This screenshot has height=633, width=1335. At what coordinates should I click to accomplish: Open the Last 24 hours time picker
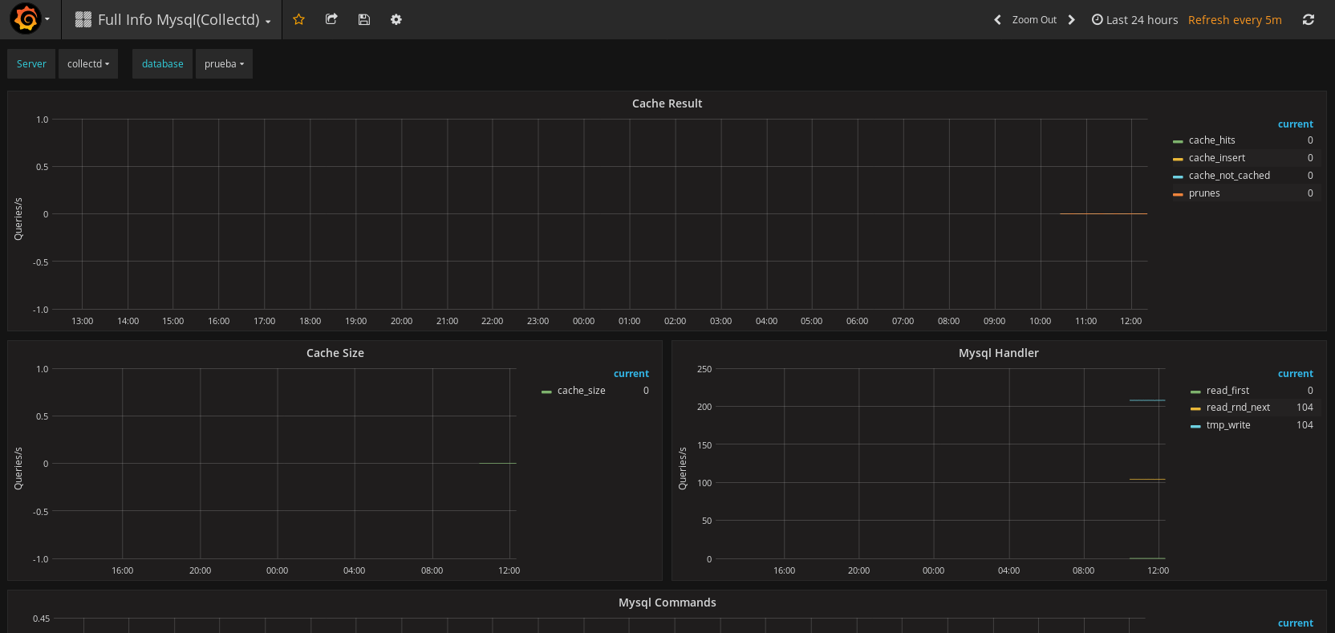1134,20
